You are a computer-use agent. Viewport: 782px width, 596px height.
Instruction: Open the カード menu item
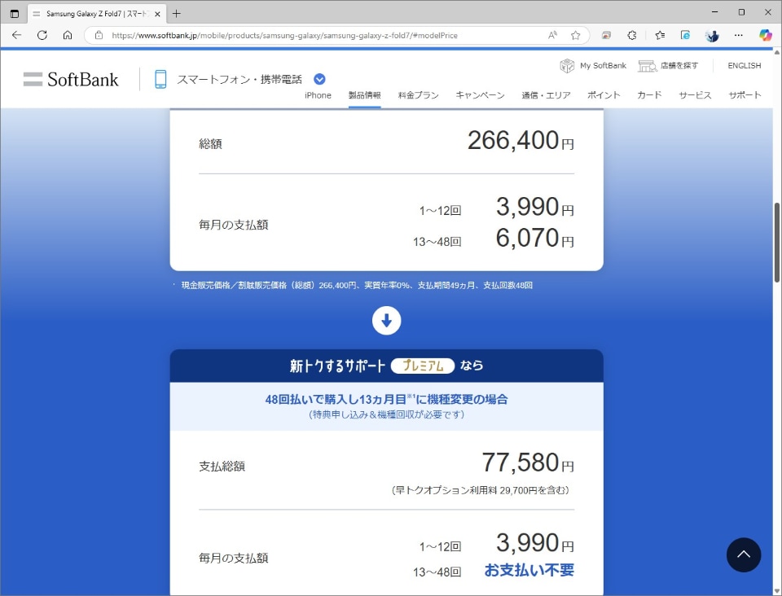click(649, 95)
